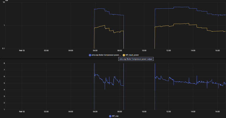Click the 12:00 label on top chart axis
Viewport: 226px width, 118px height.
[x=168, y=51]
